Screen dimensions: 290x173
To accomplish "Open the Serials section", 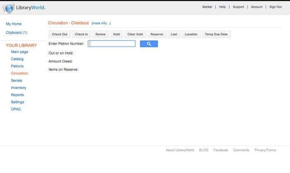I will pyautogui.click(x=17, y=80).
